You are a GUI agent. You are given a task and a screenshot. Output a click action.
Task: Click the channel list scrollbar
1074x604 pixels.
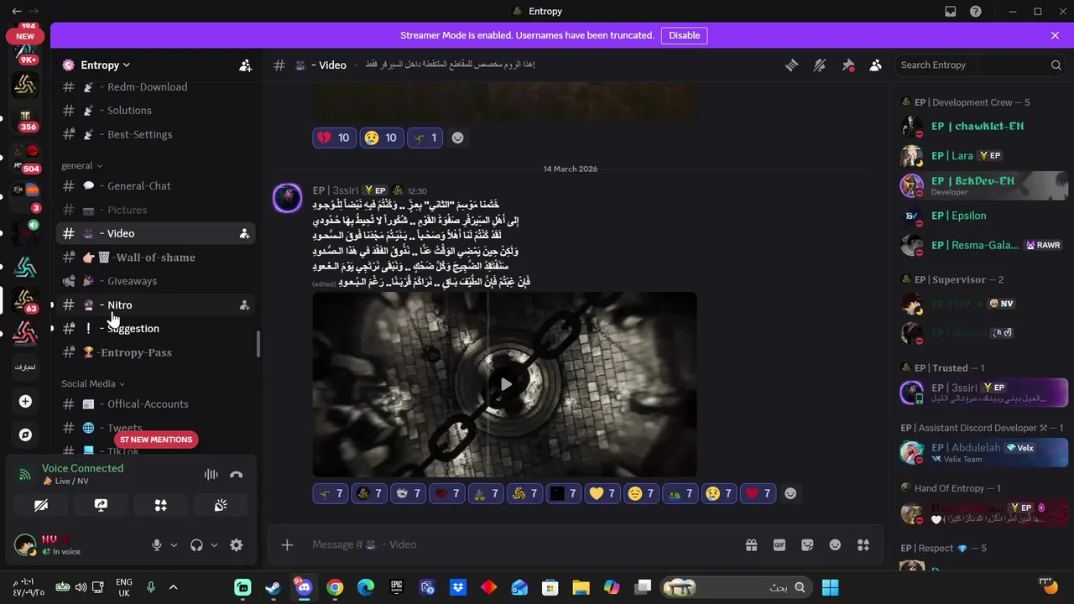click(258, 344)
